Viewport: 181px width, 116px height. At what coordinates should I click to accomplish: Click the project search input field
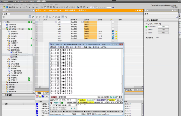pyautogui.click(x=103, y=7)
